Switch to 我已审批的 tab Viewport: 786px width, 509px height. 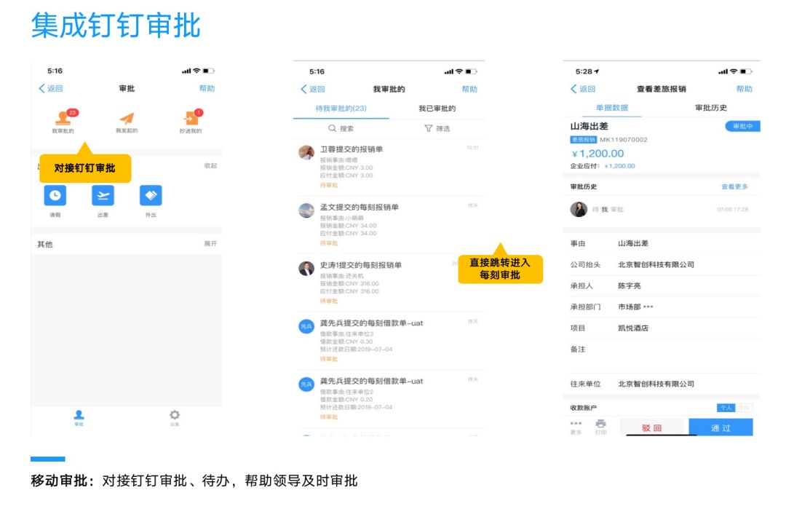(437, 108)
